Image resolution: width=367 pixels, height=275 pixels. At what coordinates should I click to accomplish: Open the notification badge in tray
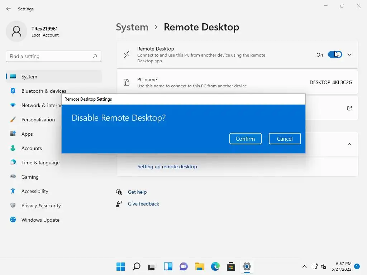point(357,266)
